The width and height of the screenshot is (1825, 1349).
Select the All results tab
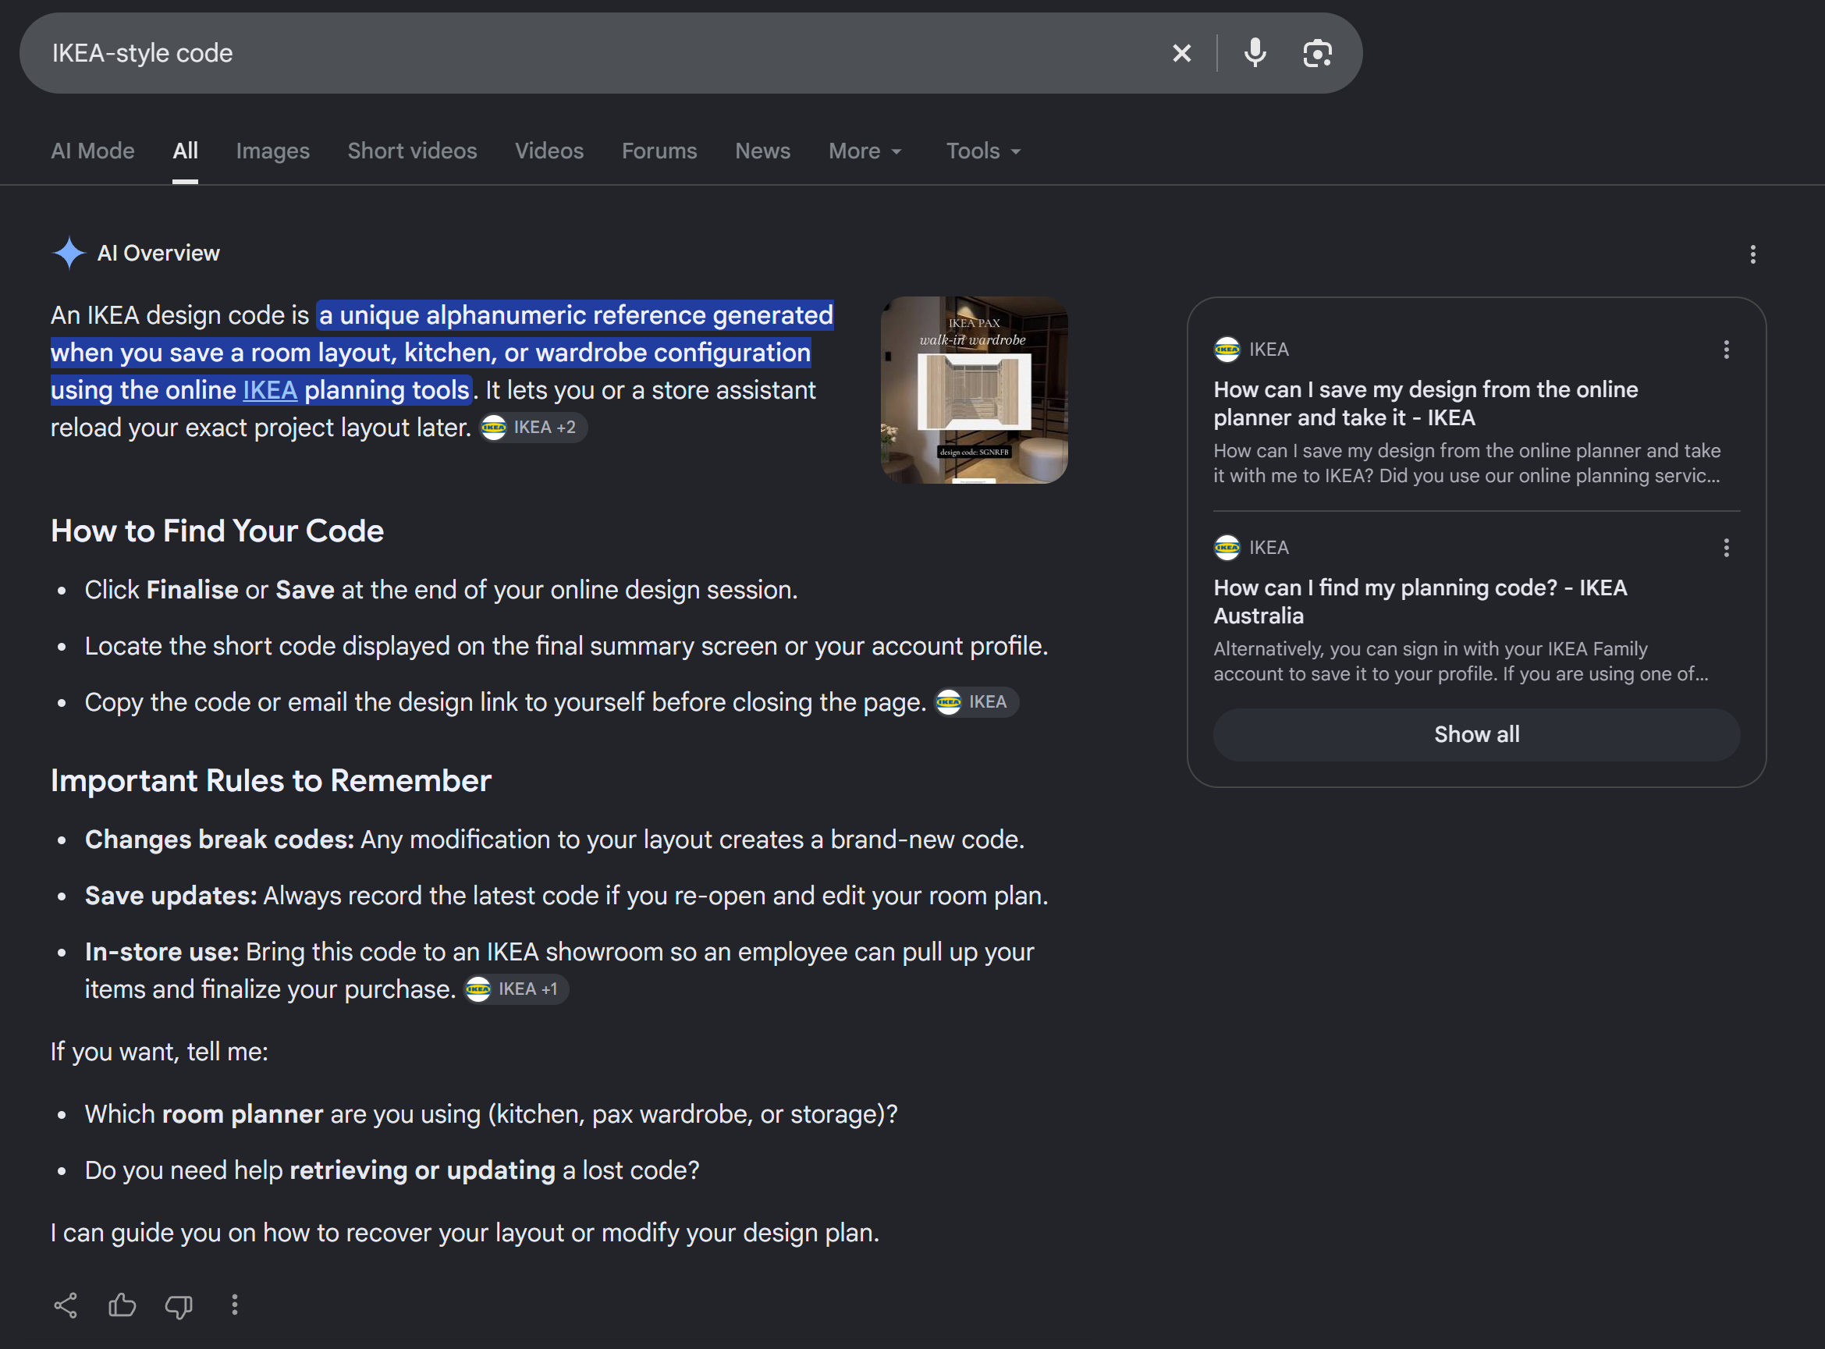click(186, 151)
